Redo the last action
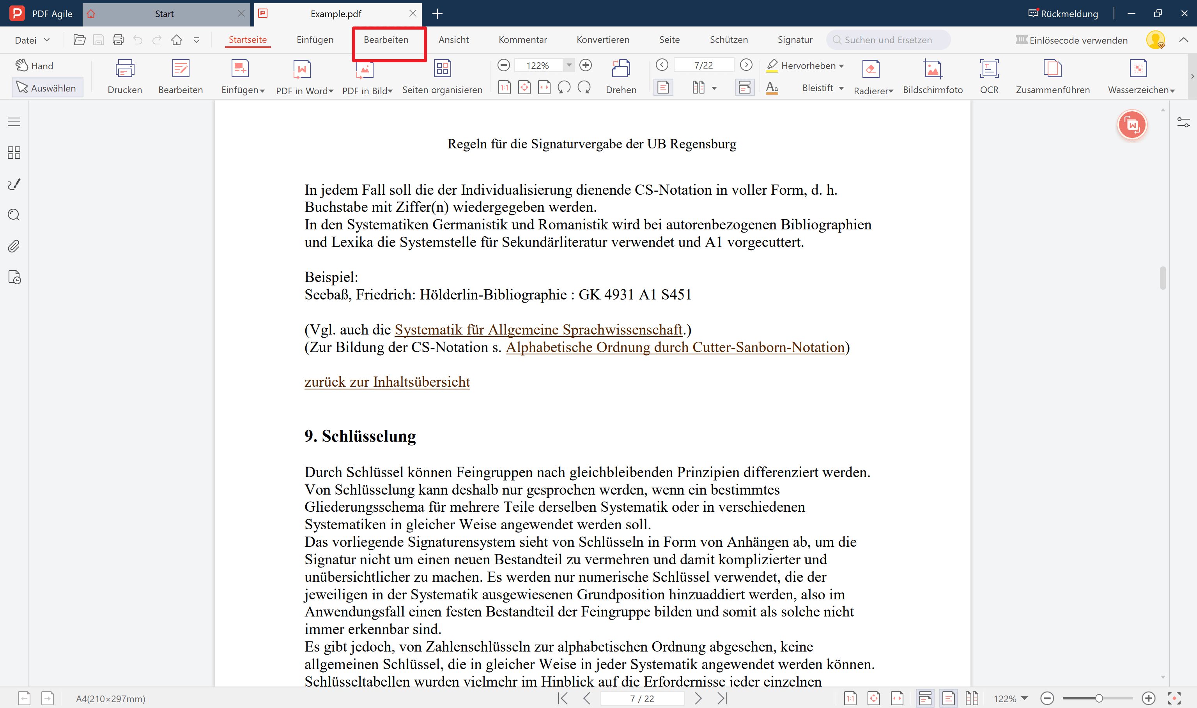This screenshot has width=1197, height=708. 157,40
